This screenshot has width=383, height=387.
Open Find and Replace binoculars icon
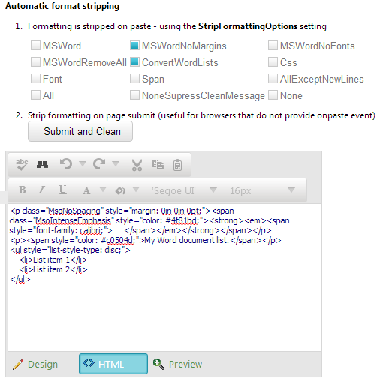[x=42, y=165]
